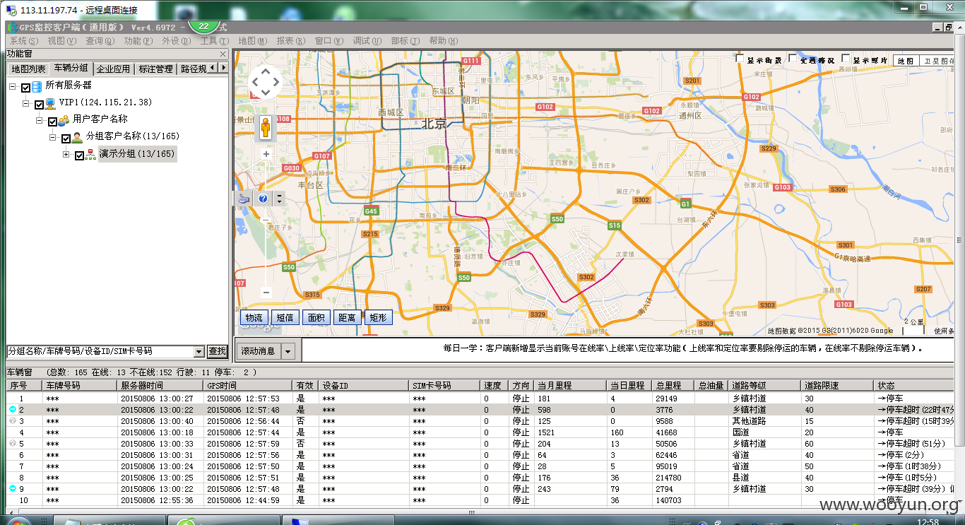Click the 物流 map button
The width and height of the screenshot is (965, 525).
[254, 317]
